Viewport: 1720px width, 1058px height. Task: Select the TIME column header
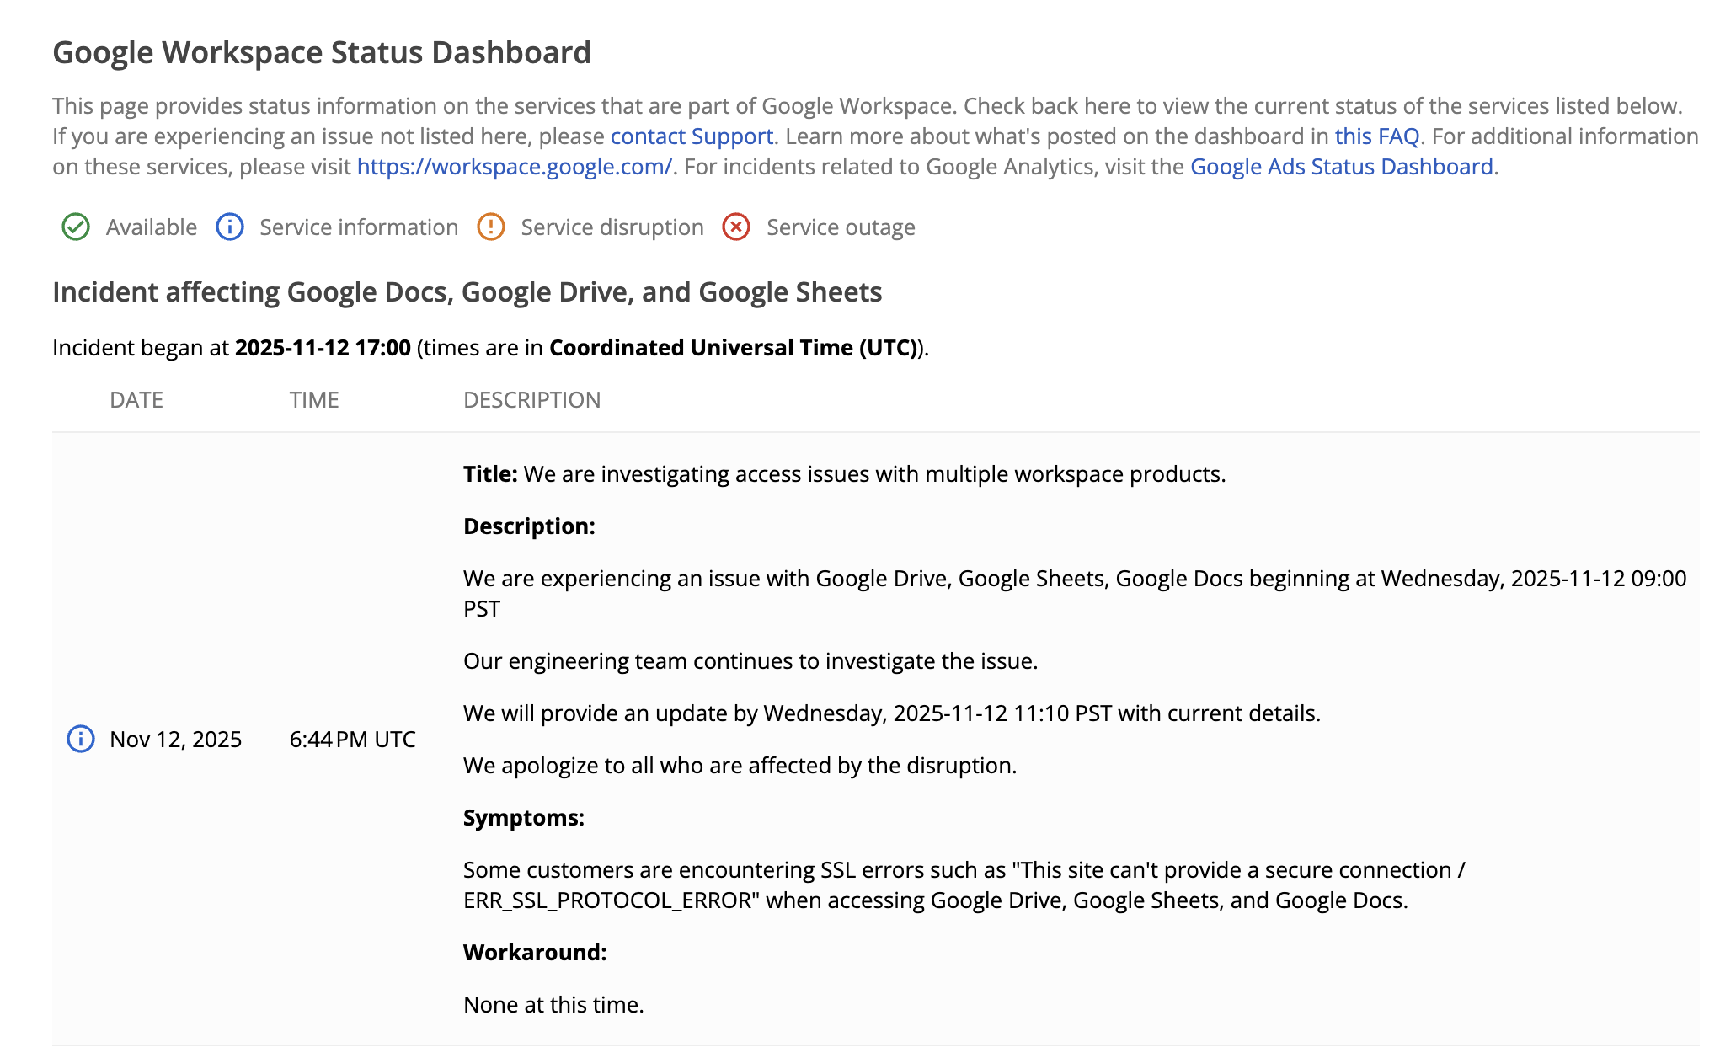click(x=313, y=399)
